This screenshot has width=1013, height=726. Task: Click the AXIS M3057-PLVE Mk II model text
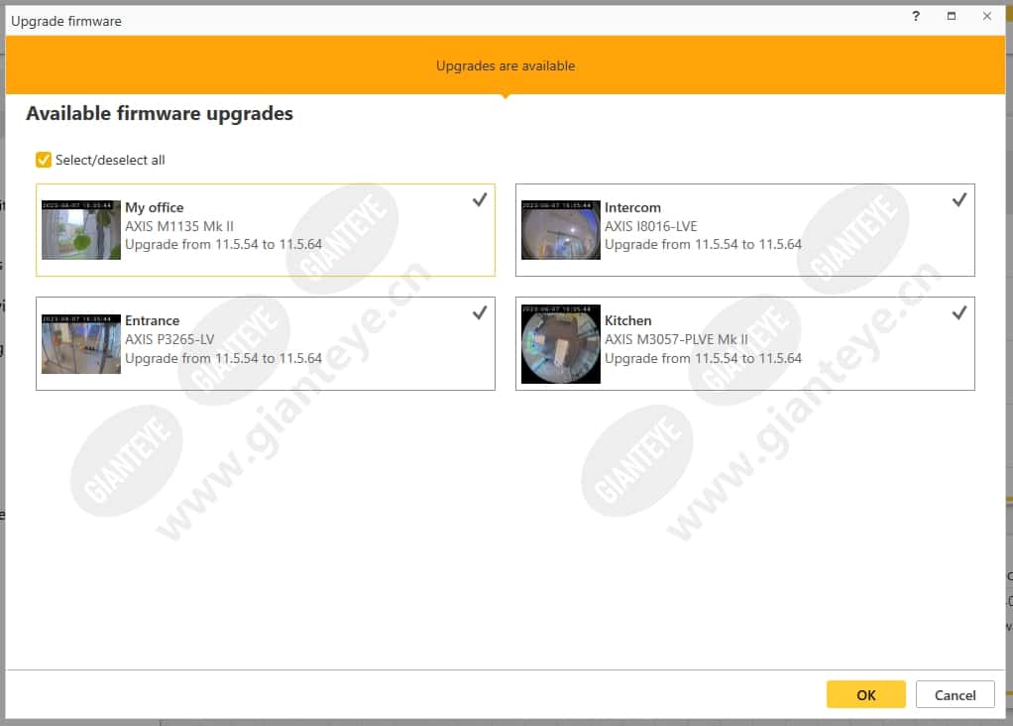676,339
